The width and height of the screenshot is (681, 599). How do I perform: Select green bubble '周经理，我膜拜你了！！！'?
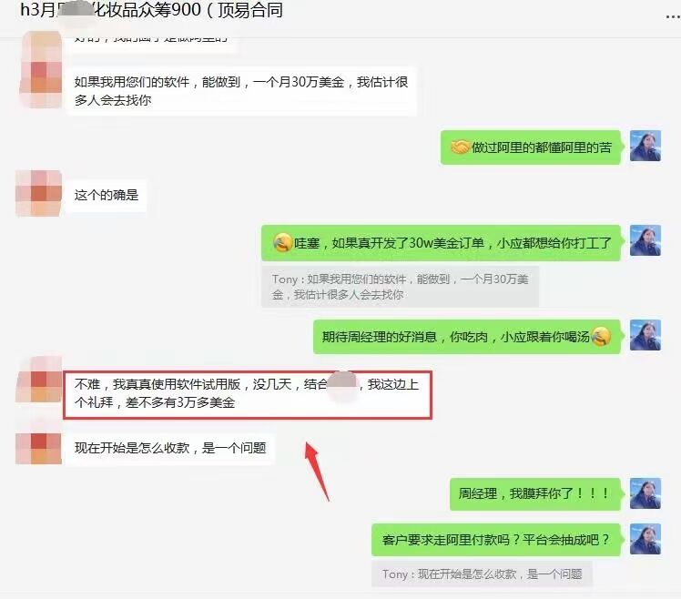[x=535, y=494]
